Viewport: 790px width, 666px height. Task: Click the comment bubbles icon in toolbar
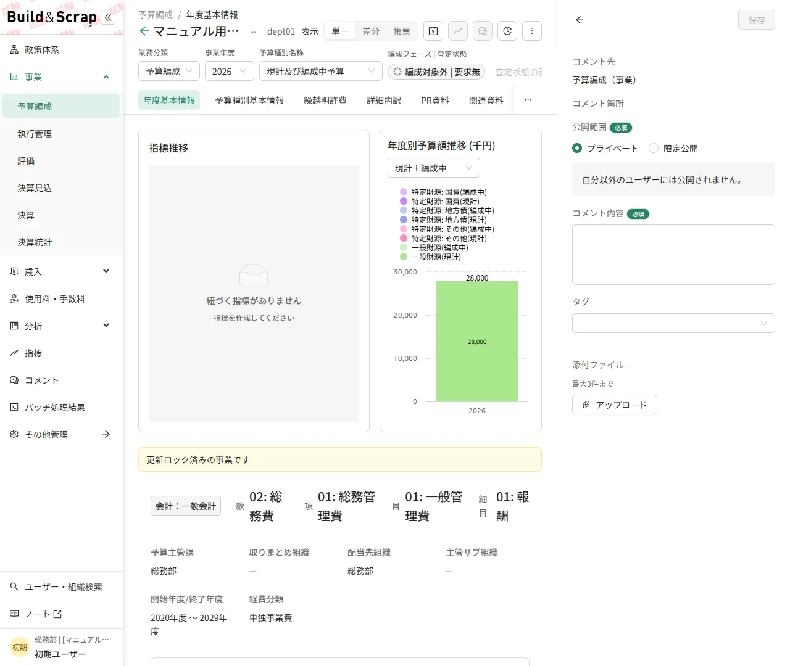coord(483,31)
